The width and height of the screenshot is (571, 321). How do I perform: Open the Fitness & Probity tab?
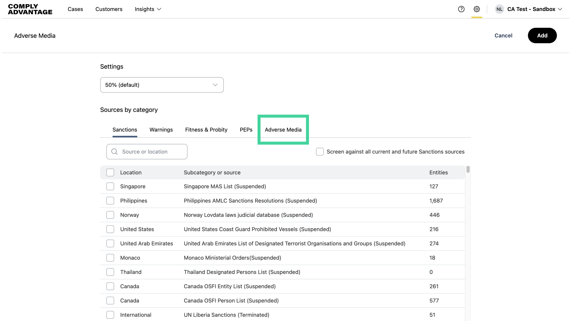tap(206, 130)
